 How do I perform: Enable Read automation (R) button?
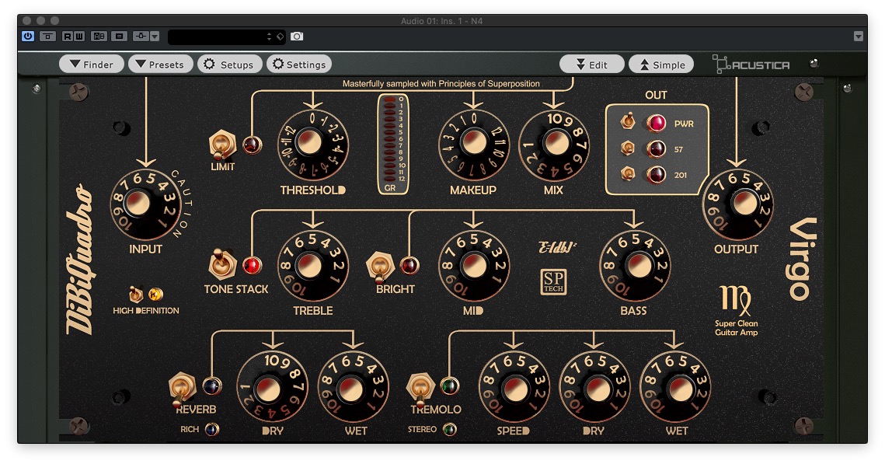[67, 36]
